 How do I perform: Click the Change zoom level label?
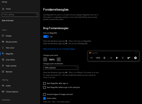click(x=51, y=55)
